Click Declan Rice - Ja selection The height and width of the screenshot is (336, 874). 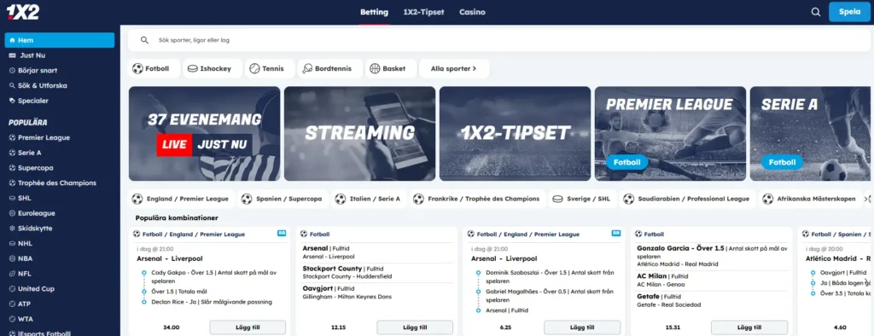212,302
